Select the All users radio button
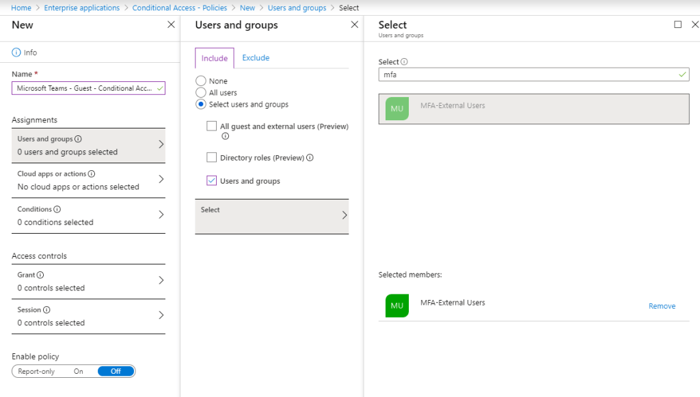The height and width of the screenshot is (397, 700). point(201,93)
